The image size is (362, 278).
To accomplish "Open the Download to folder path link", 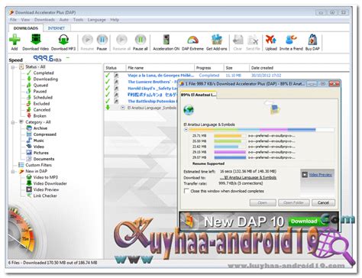I will click(248, 177).
